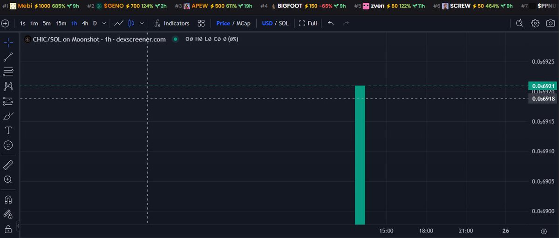Set interval to 1s
The height and width of the screenshot is (238, 559).
[23, 23]
